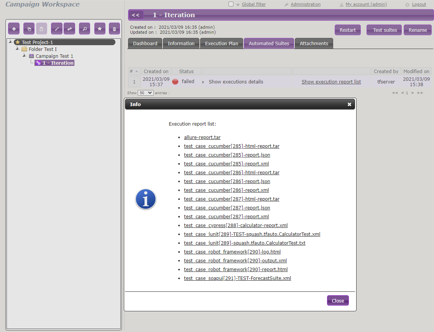Screen dimensions: 434x332
Task: Open test_case_cucumber[285]-report.json link
Action: click(227, 155)
